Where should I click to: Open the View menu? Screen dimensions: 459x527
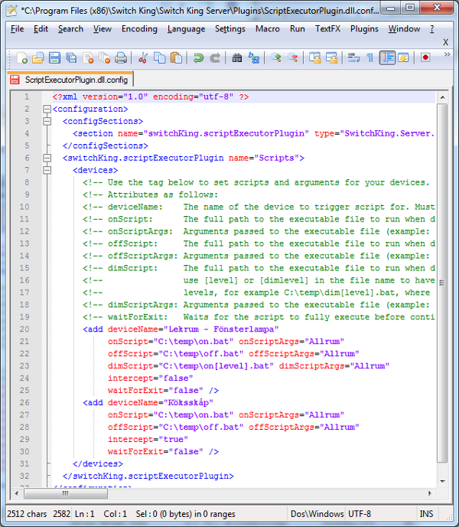click(102, 29)
